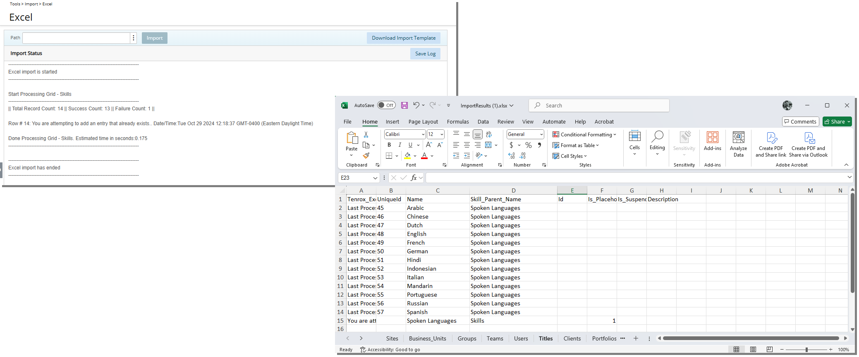Click the zoom slider handle in status bar
859x357 pixels.
tap(806, 350)
